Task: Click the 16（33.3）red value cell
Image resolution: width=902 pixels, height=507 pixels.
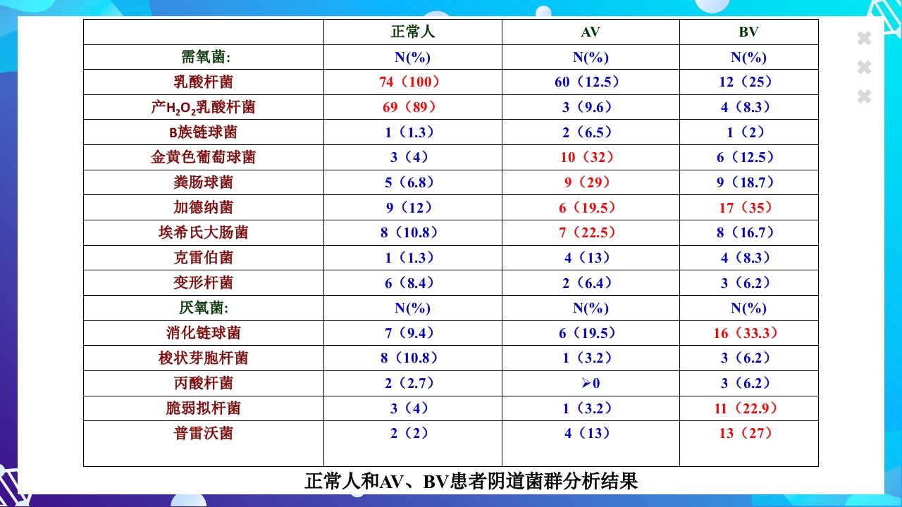Action: point(748,332)
